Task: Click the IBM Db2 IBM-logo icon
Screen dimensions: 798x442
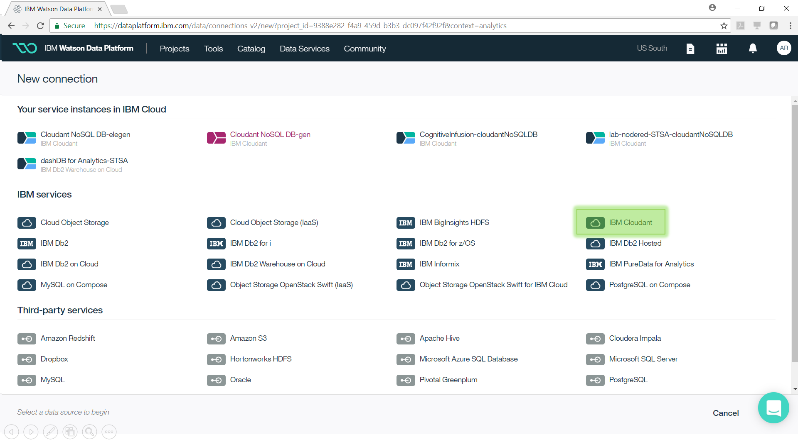Action: coord(27,244)
